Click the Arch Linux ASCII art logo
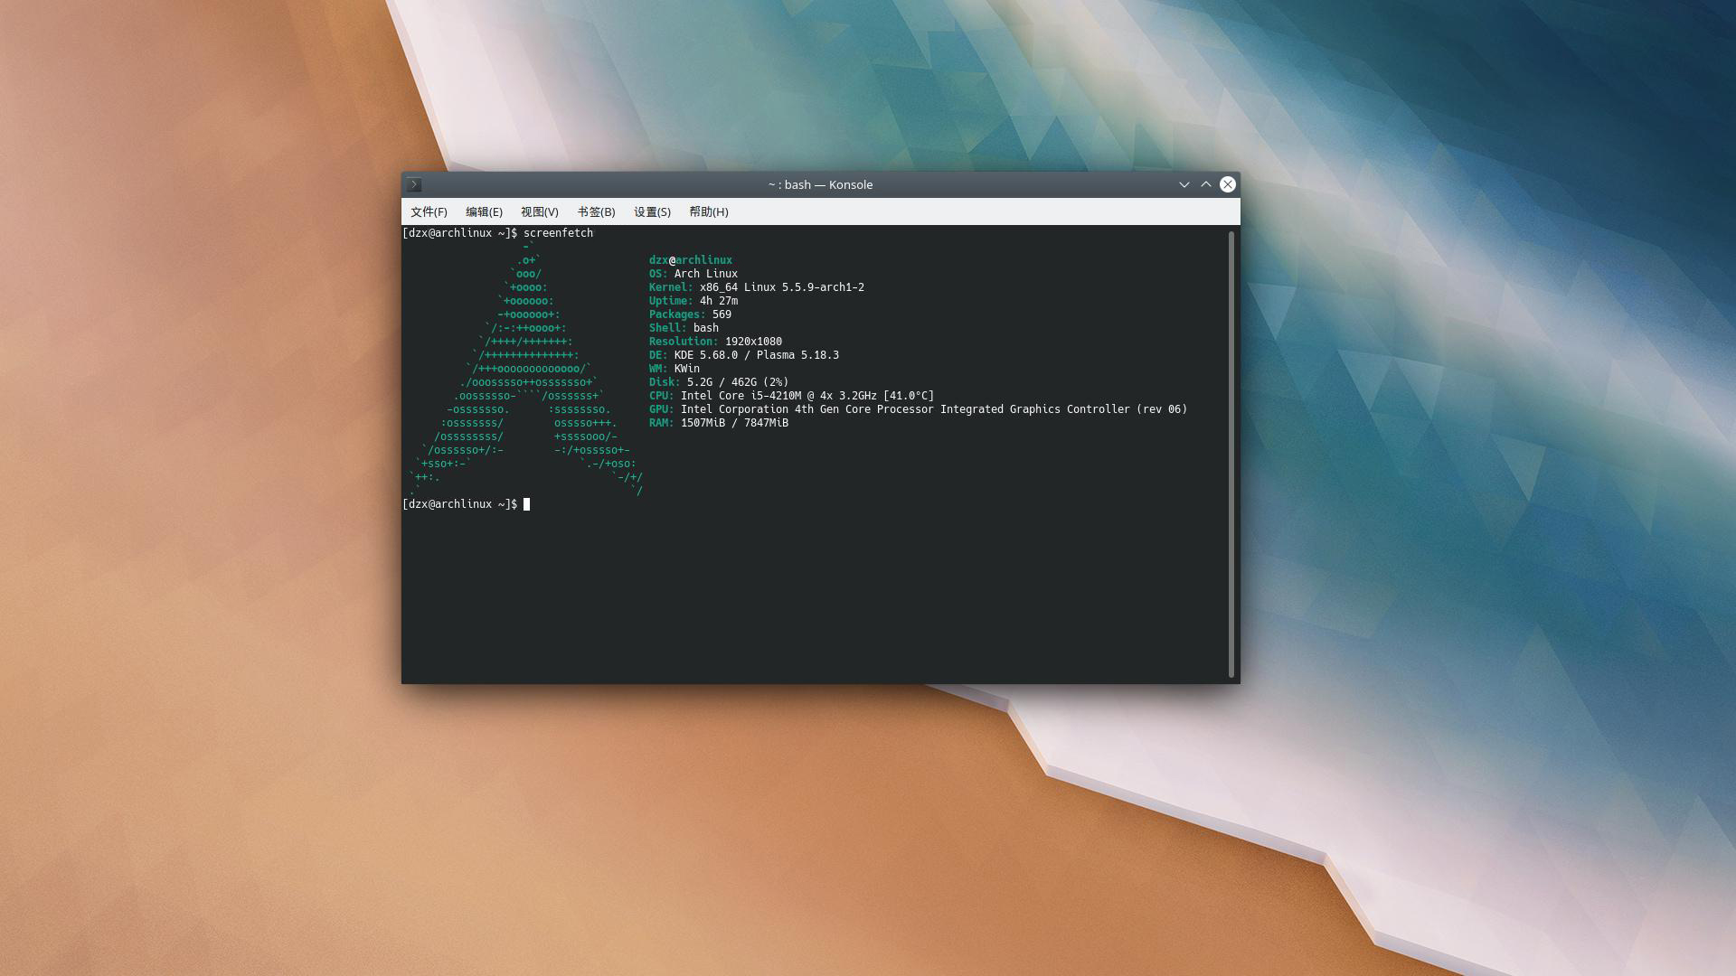This screenshot has height=976, width=1736. click(524, 371)
